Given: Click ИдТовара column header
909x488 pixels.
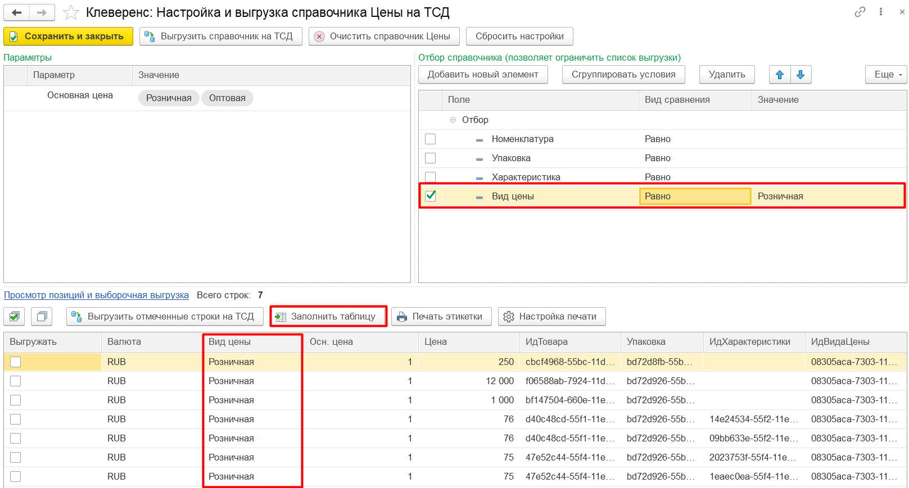Looking at the screenshot, I should coord(570,342).
